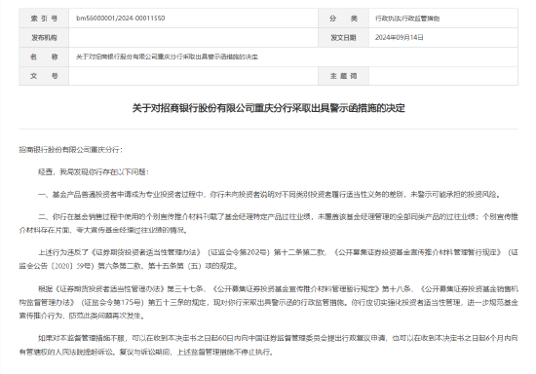
Task: Click the 主题词 label cell
Action: tap(344, 76)
